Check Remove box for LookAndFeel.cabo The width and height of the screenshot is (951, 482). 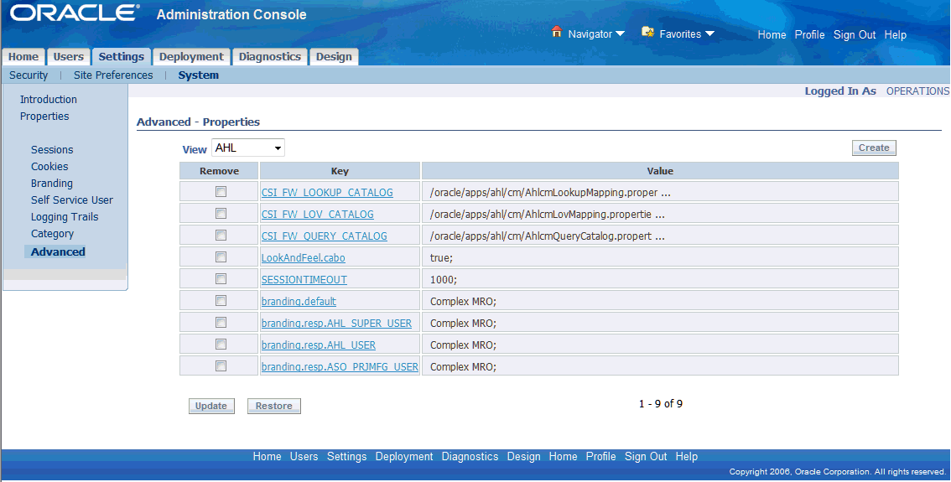(221, 257)
